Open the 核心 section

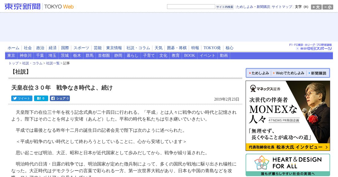[230, 48]
